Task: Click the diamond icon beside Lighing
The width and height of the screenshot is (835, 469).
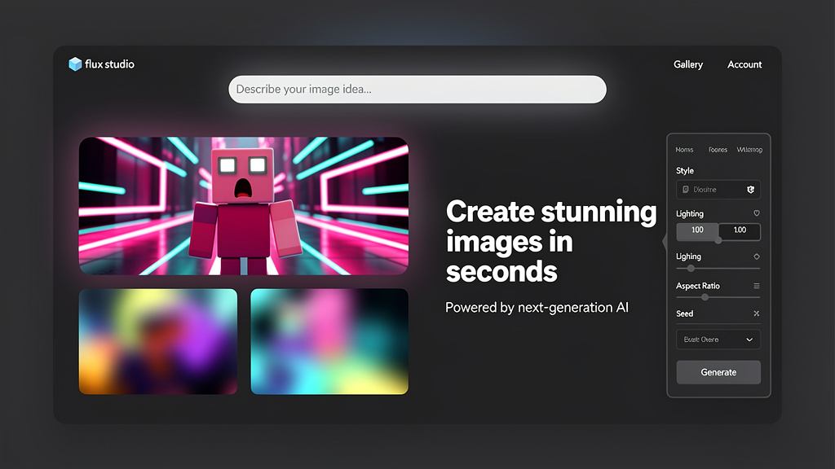Action: pos(756,256)
